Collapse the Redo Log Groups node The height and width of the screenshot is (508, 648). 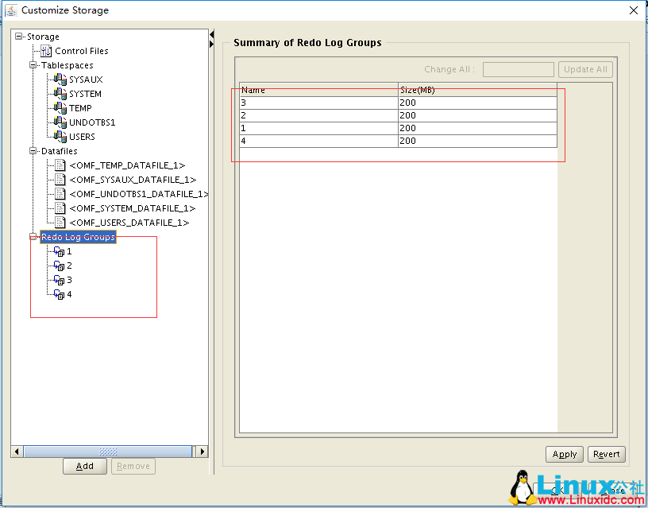33,236
